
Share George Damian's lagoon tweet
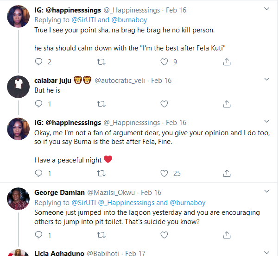click(x=227, y=235)
